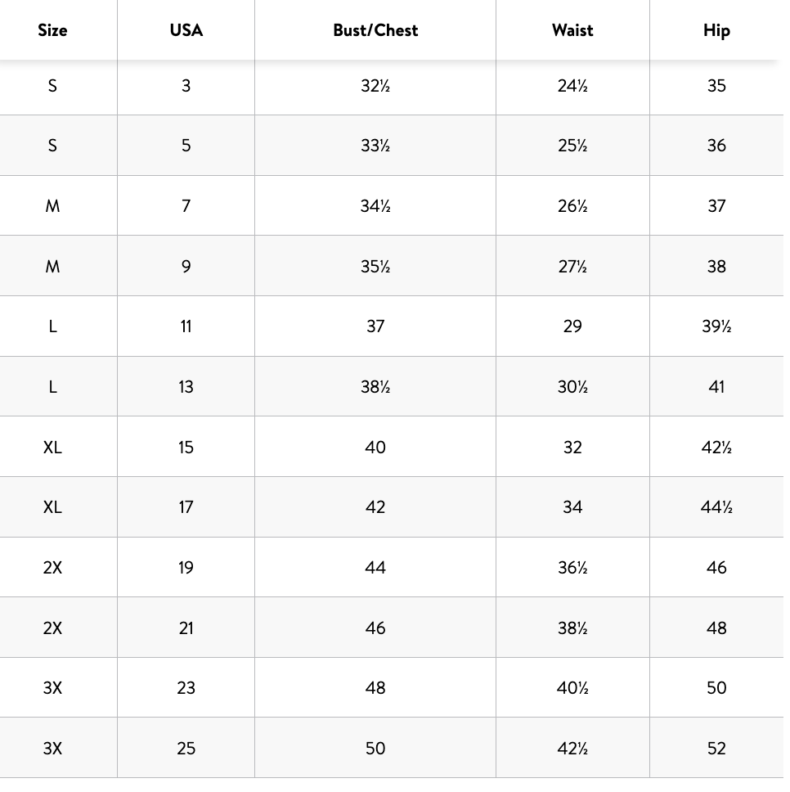Click the hip value 44½ cell
This screenshot has height=792, width=790.
(x=716, y=507)
